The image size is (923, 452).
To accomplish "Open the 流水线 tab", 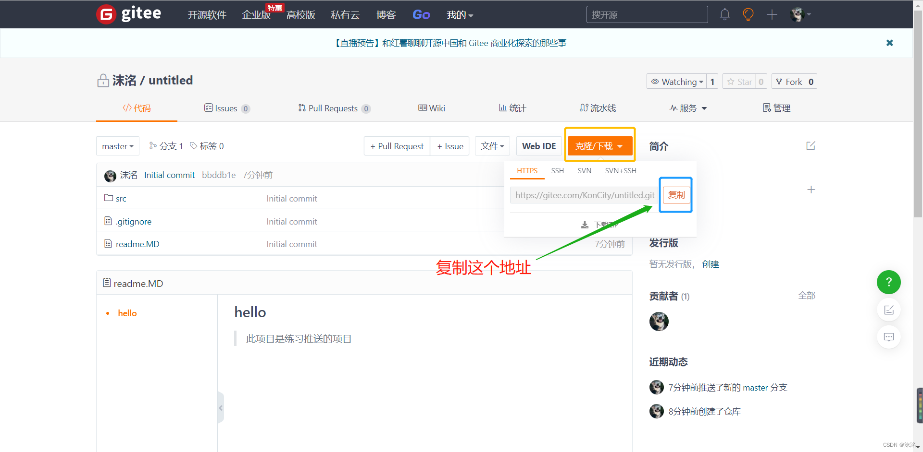I will click(598, 108).
